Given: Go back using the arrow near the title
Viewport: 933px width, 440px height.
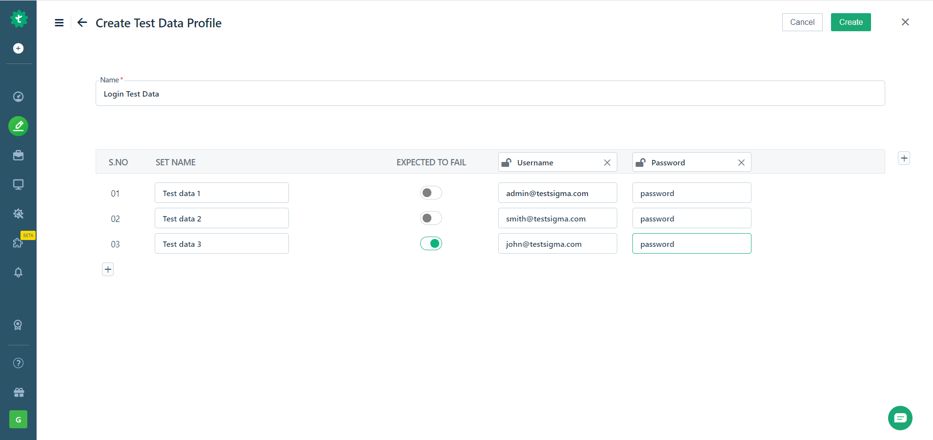Looking at the screenshot, I should 81,22.
